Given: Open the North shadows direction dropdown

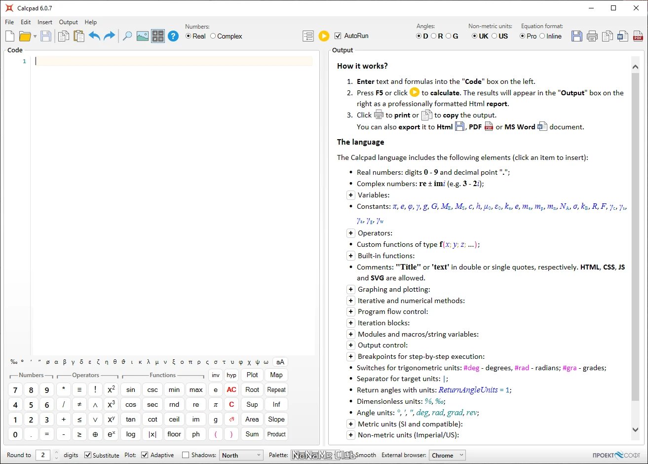Looking at the screenshot, I should (241, 455).
